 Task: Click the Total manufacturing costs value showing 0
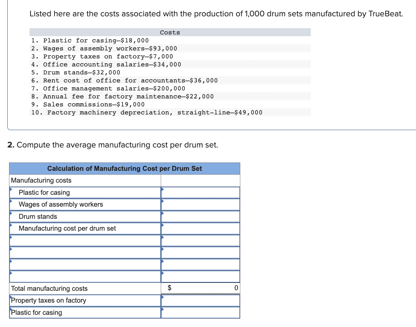(x=200, y=288)
